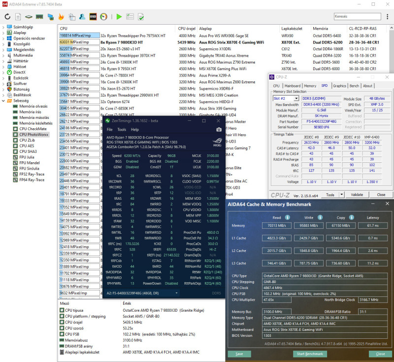The width and height of the screenshot is (394, 362).
Task: Open the monitor diagnostics toolbar icon
Action: click(x=51, y=17)
